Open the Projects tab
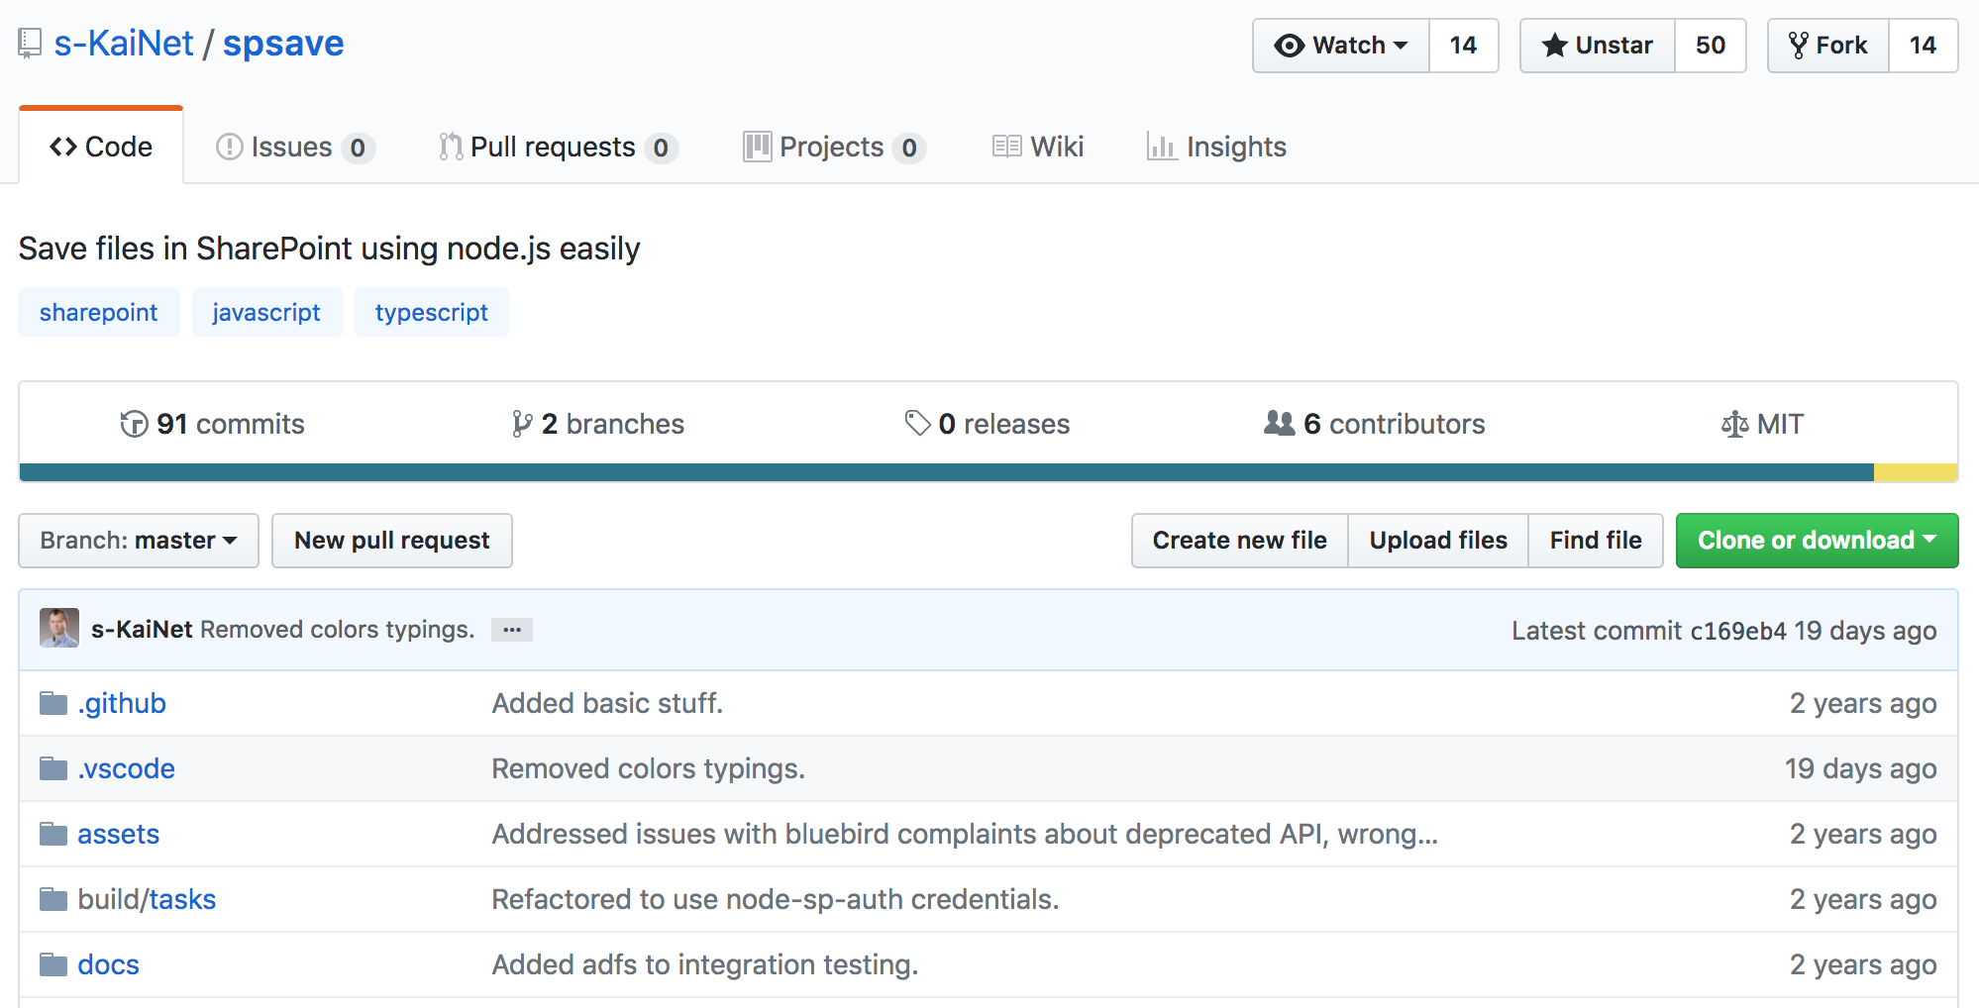The height and width of the screenshot is (1008, 1979). 835,147
